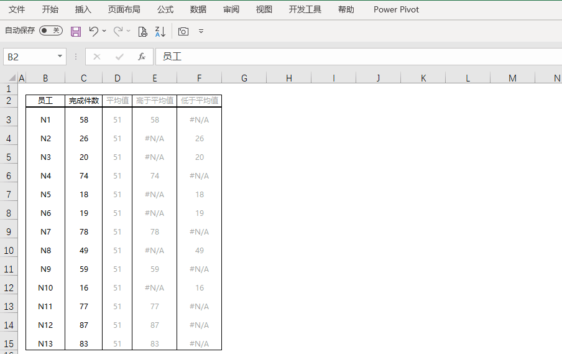Click the Undo arrow icon
This screenshot has width=562, height=354.
click(93, 31)
